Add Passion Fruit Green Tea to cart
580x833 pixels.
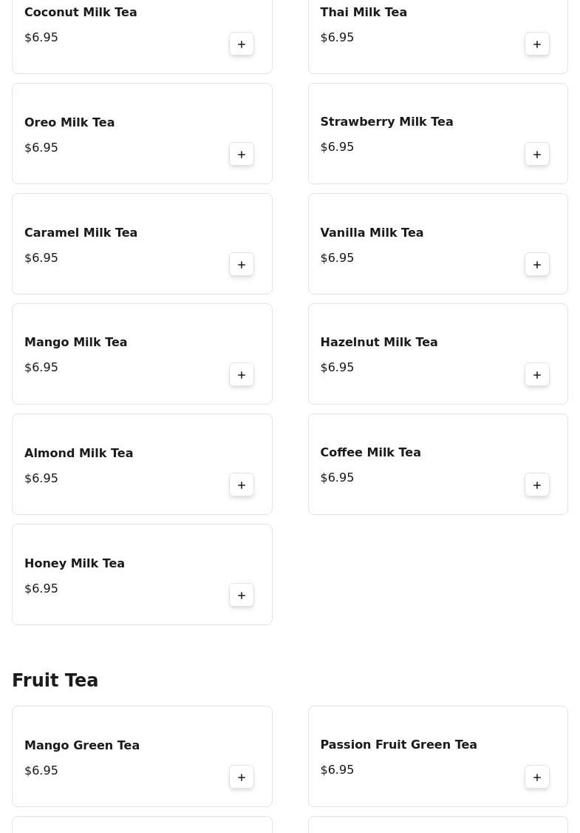(537, 778)
